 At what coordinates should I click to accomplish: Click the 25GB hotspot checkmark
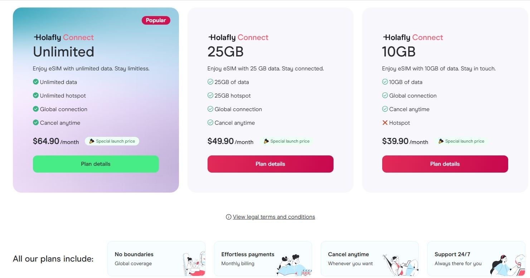[x=210, y=95]
